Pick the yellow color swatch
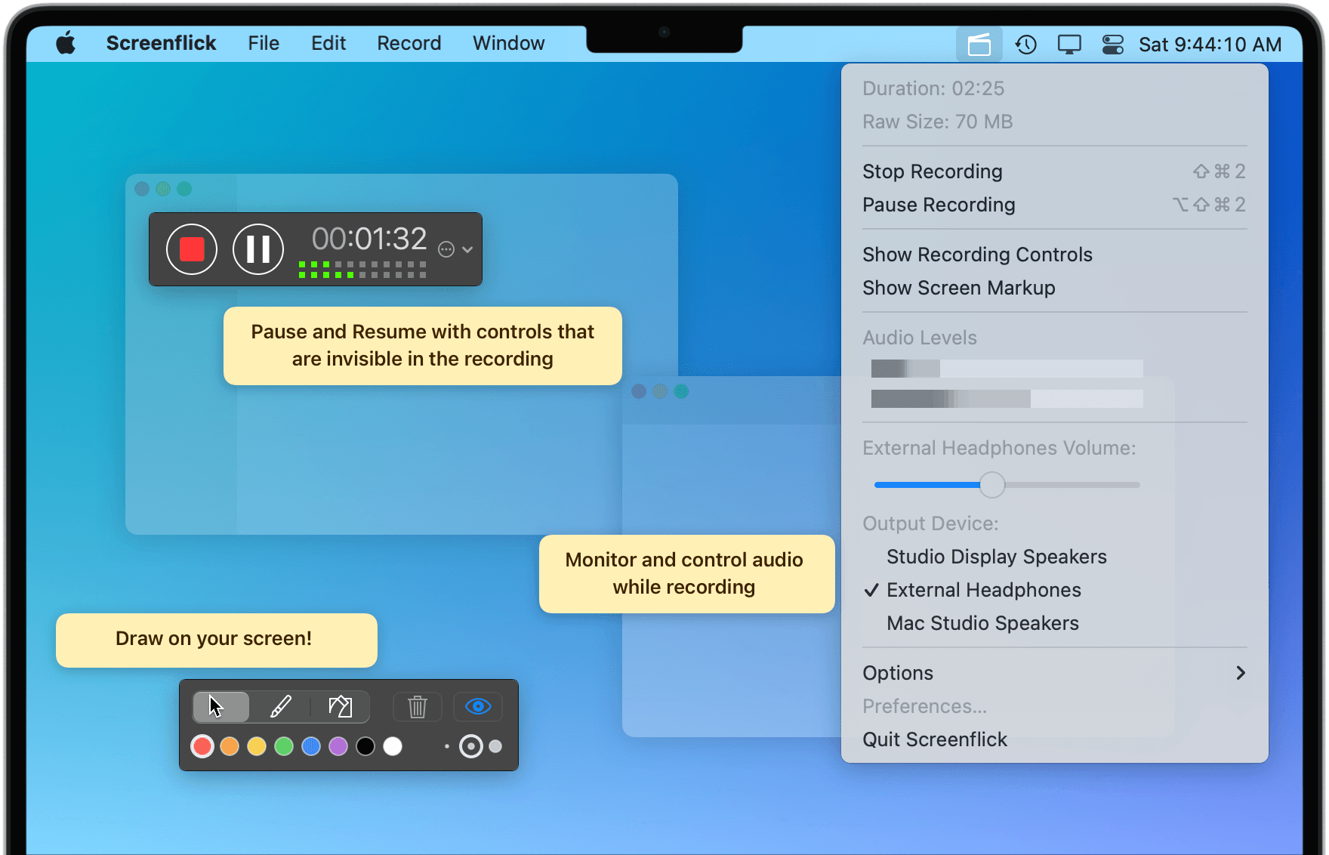The height and width of the screenshot is (855, 1329). click(x=257, y=746)
